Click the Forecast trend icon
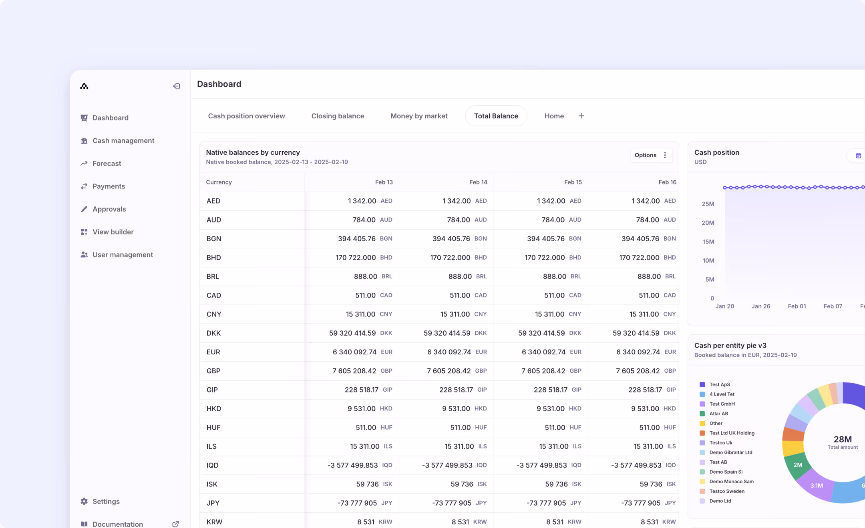The width and height of the screenshot is (865, 528). [x=84, y=164]
